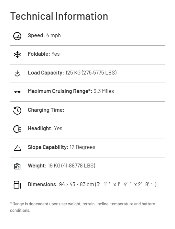The height and width of the screenshot is (229, 175).
Task: Click the slope capability triangle icon
Action: tap(17, 148)
